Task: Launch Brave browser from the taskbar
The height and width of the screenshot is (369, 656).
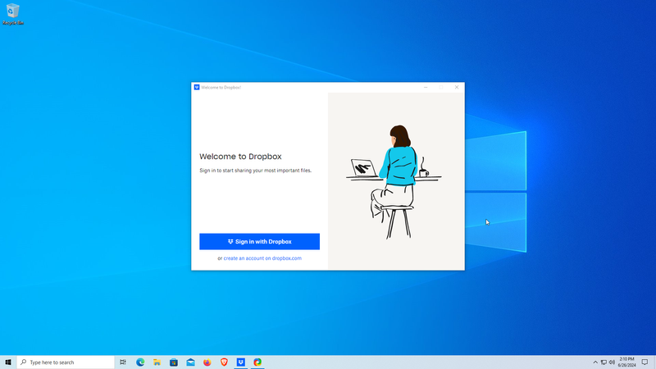Action: pyautogui.click(x=224, y=362)
